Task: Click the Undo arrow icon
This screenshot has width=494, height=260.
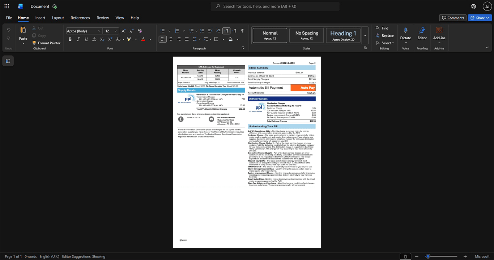Action: point(9,30)
